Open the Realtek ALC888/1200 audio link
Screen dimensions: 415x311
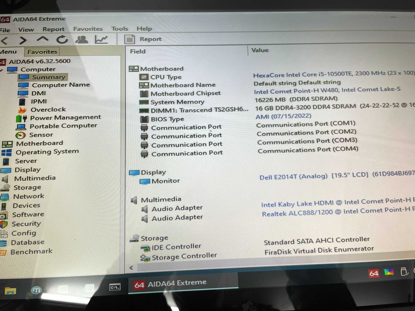338,212
